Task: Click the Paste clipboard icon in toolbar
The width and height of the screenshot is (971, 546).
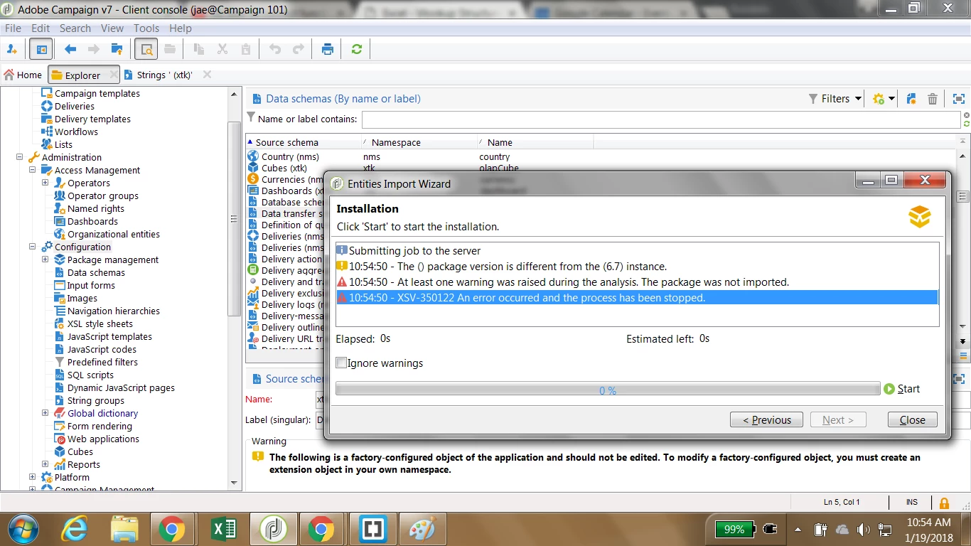Action: (x=246, y=49)
